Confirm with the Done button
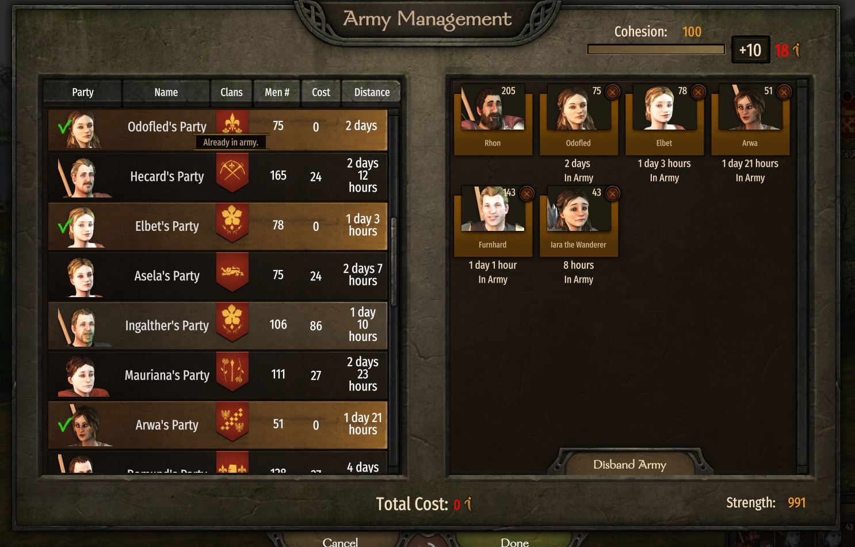The width and height of the screenshot is (855, 547). coord(514,541)
